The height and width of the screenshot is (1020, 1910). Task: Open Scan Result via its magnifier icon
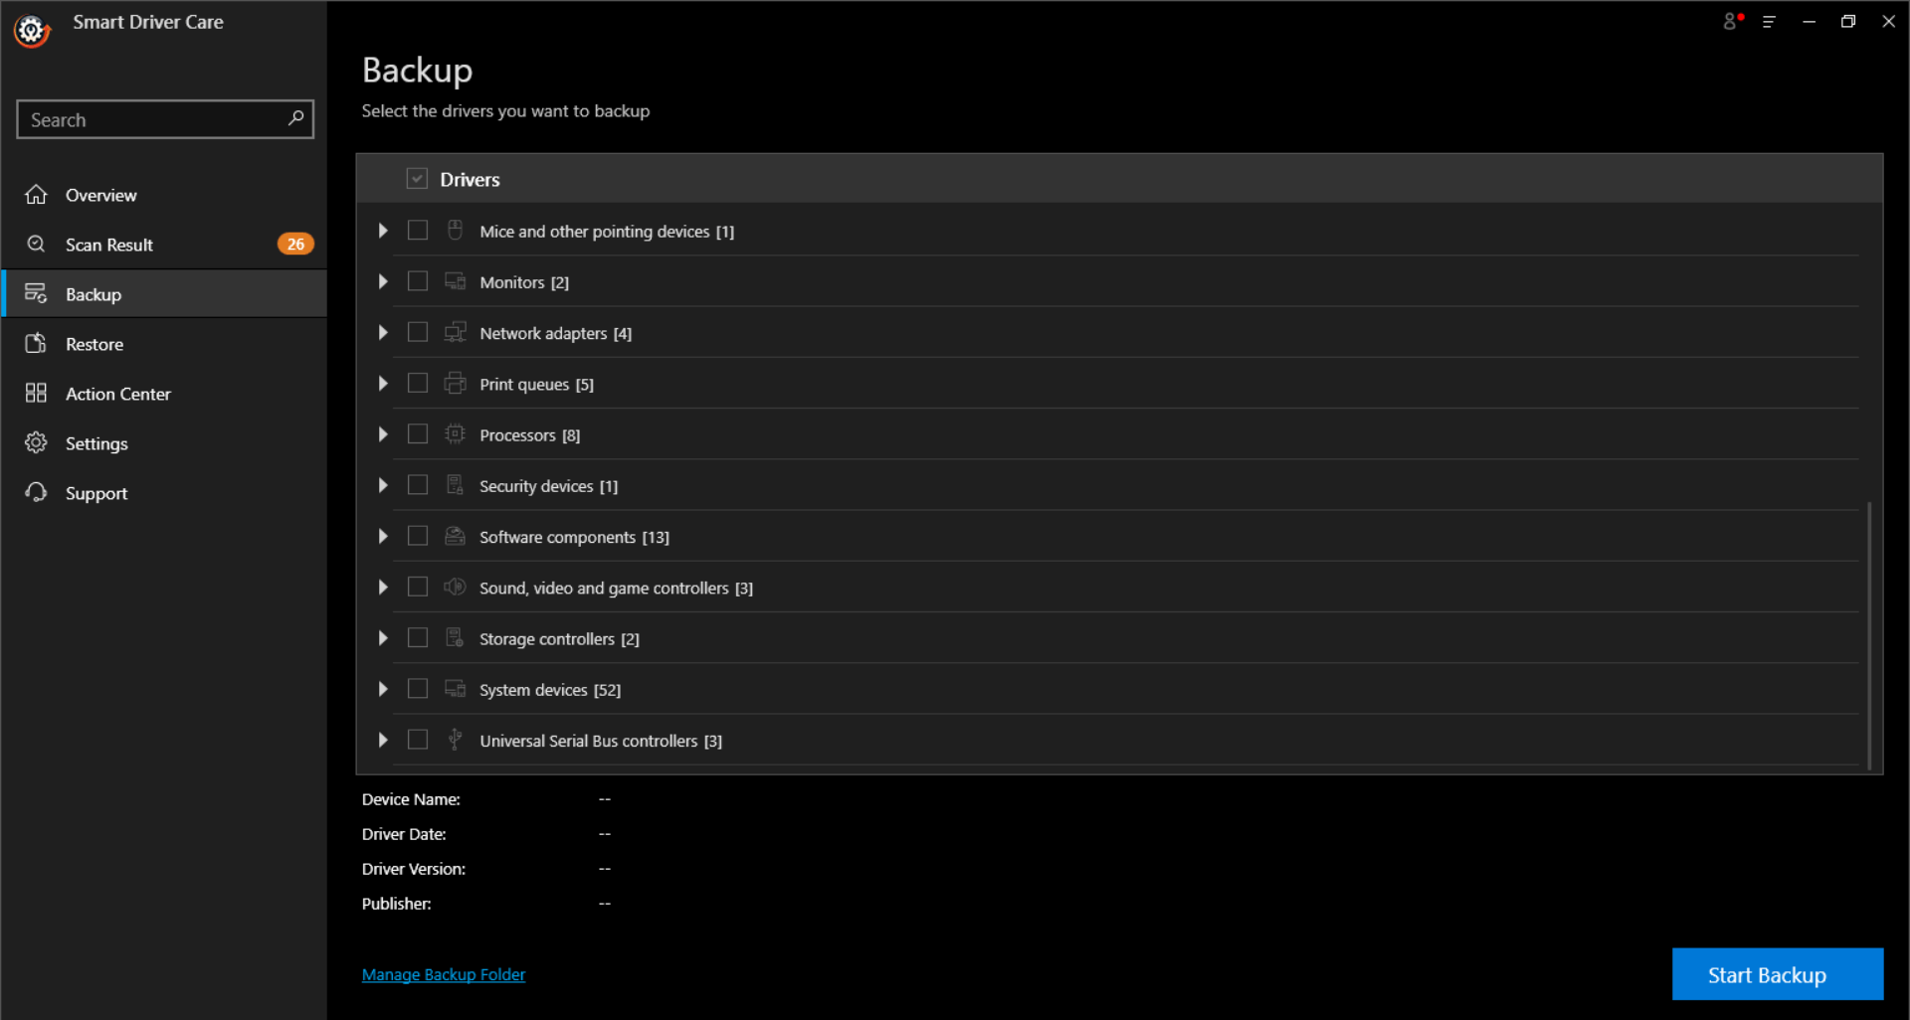pos(36,244)
